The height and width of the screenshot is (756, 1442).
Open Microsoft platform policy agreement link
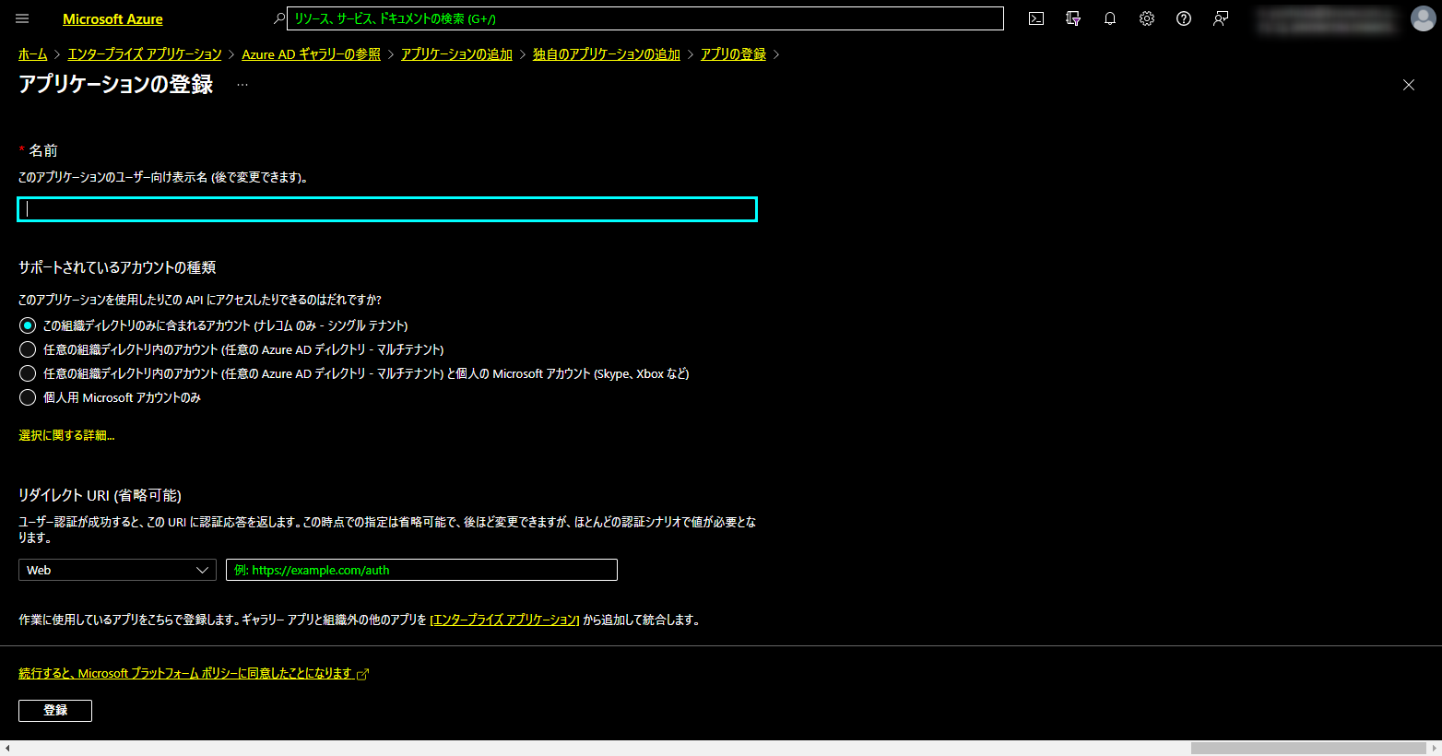pos(185,673)
